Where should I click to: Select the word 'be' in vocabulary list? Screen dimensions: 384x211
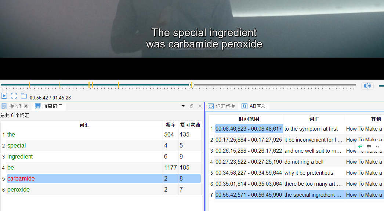tap(11, 167)
